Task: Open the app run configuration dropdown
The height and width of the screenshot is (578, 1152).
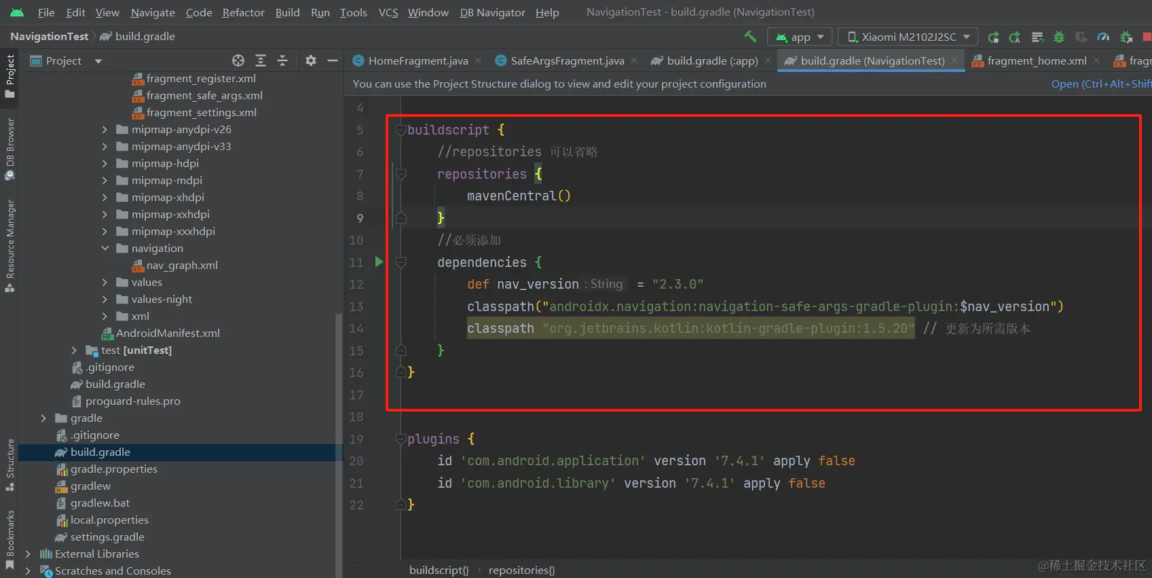Action: pos(800,37)
